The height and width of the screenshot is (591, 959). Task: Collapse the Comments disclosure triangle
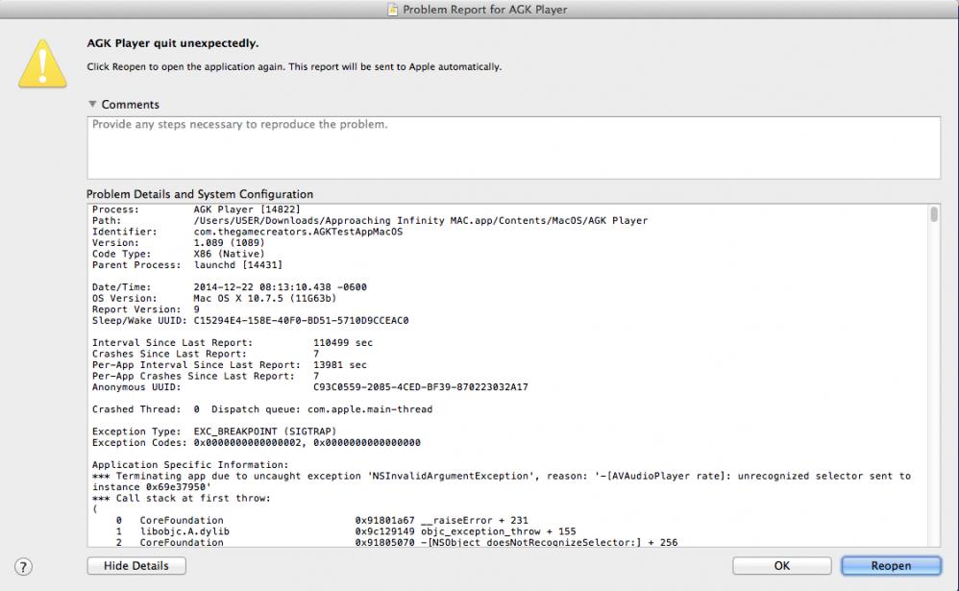click(x=93, y=104)
